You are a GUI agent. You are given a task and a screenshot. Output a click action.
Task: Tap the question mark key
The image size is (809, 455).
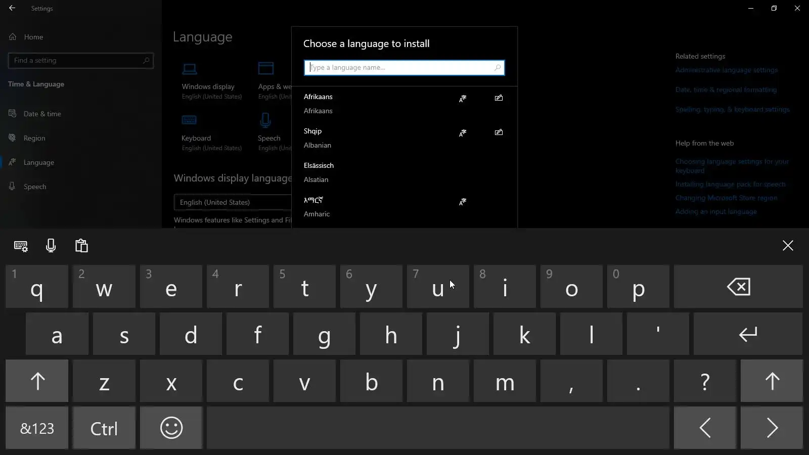tap(705, 381)
